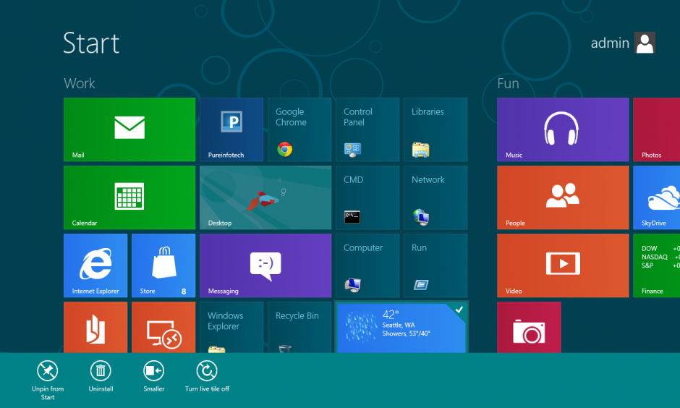
Task: Open the Computer tile
Action: [367, 265]
